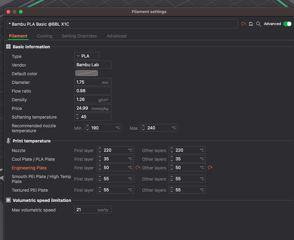Decrease Nozzle first layer temperature
Viewport: 294px width, 240px height.
coord(100,152)
